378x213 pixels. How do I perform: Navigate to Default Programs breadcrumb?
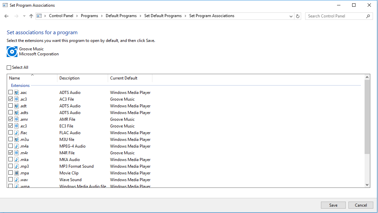(121, 16)
